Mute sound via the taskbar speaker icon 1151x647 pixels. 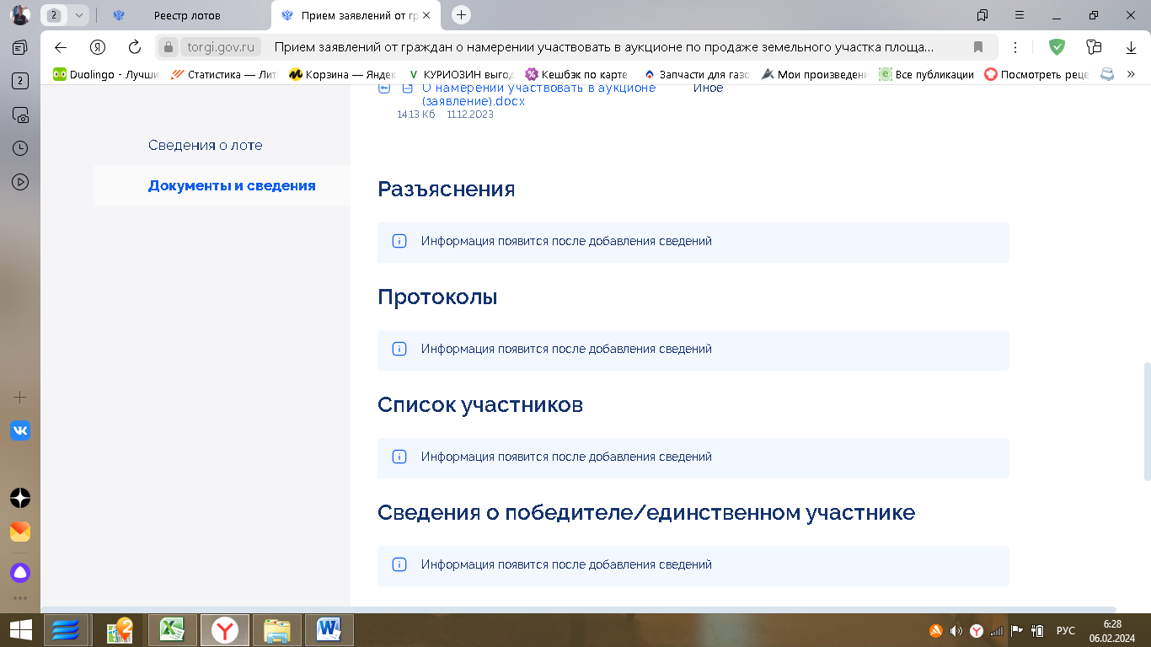pyautogui.click(x=956, y=629)
